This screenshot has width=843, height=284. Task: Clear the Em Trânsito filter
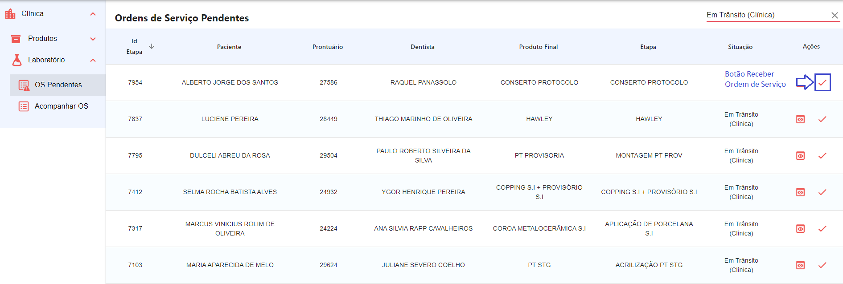[x=835, y=16]
